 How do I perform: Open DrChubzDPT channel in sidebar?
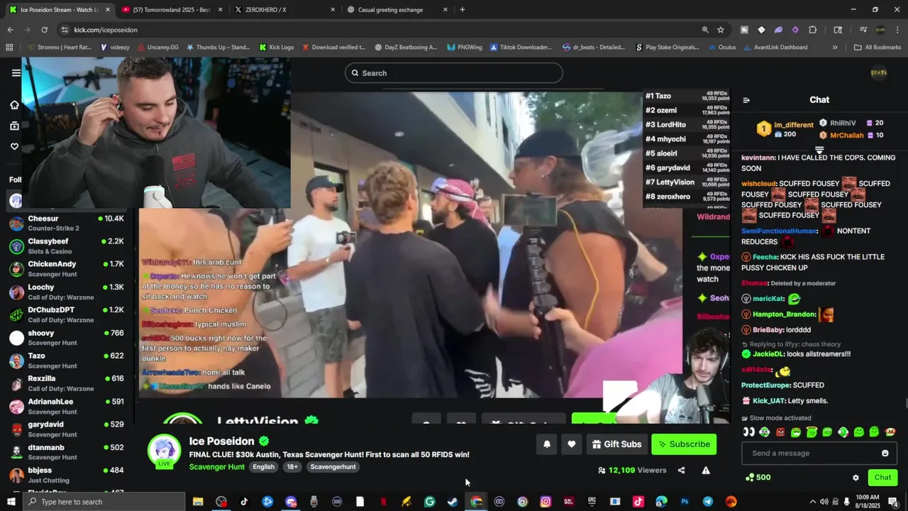(x=67, y=314)
